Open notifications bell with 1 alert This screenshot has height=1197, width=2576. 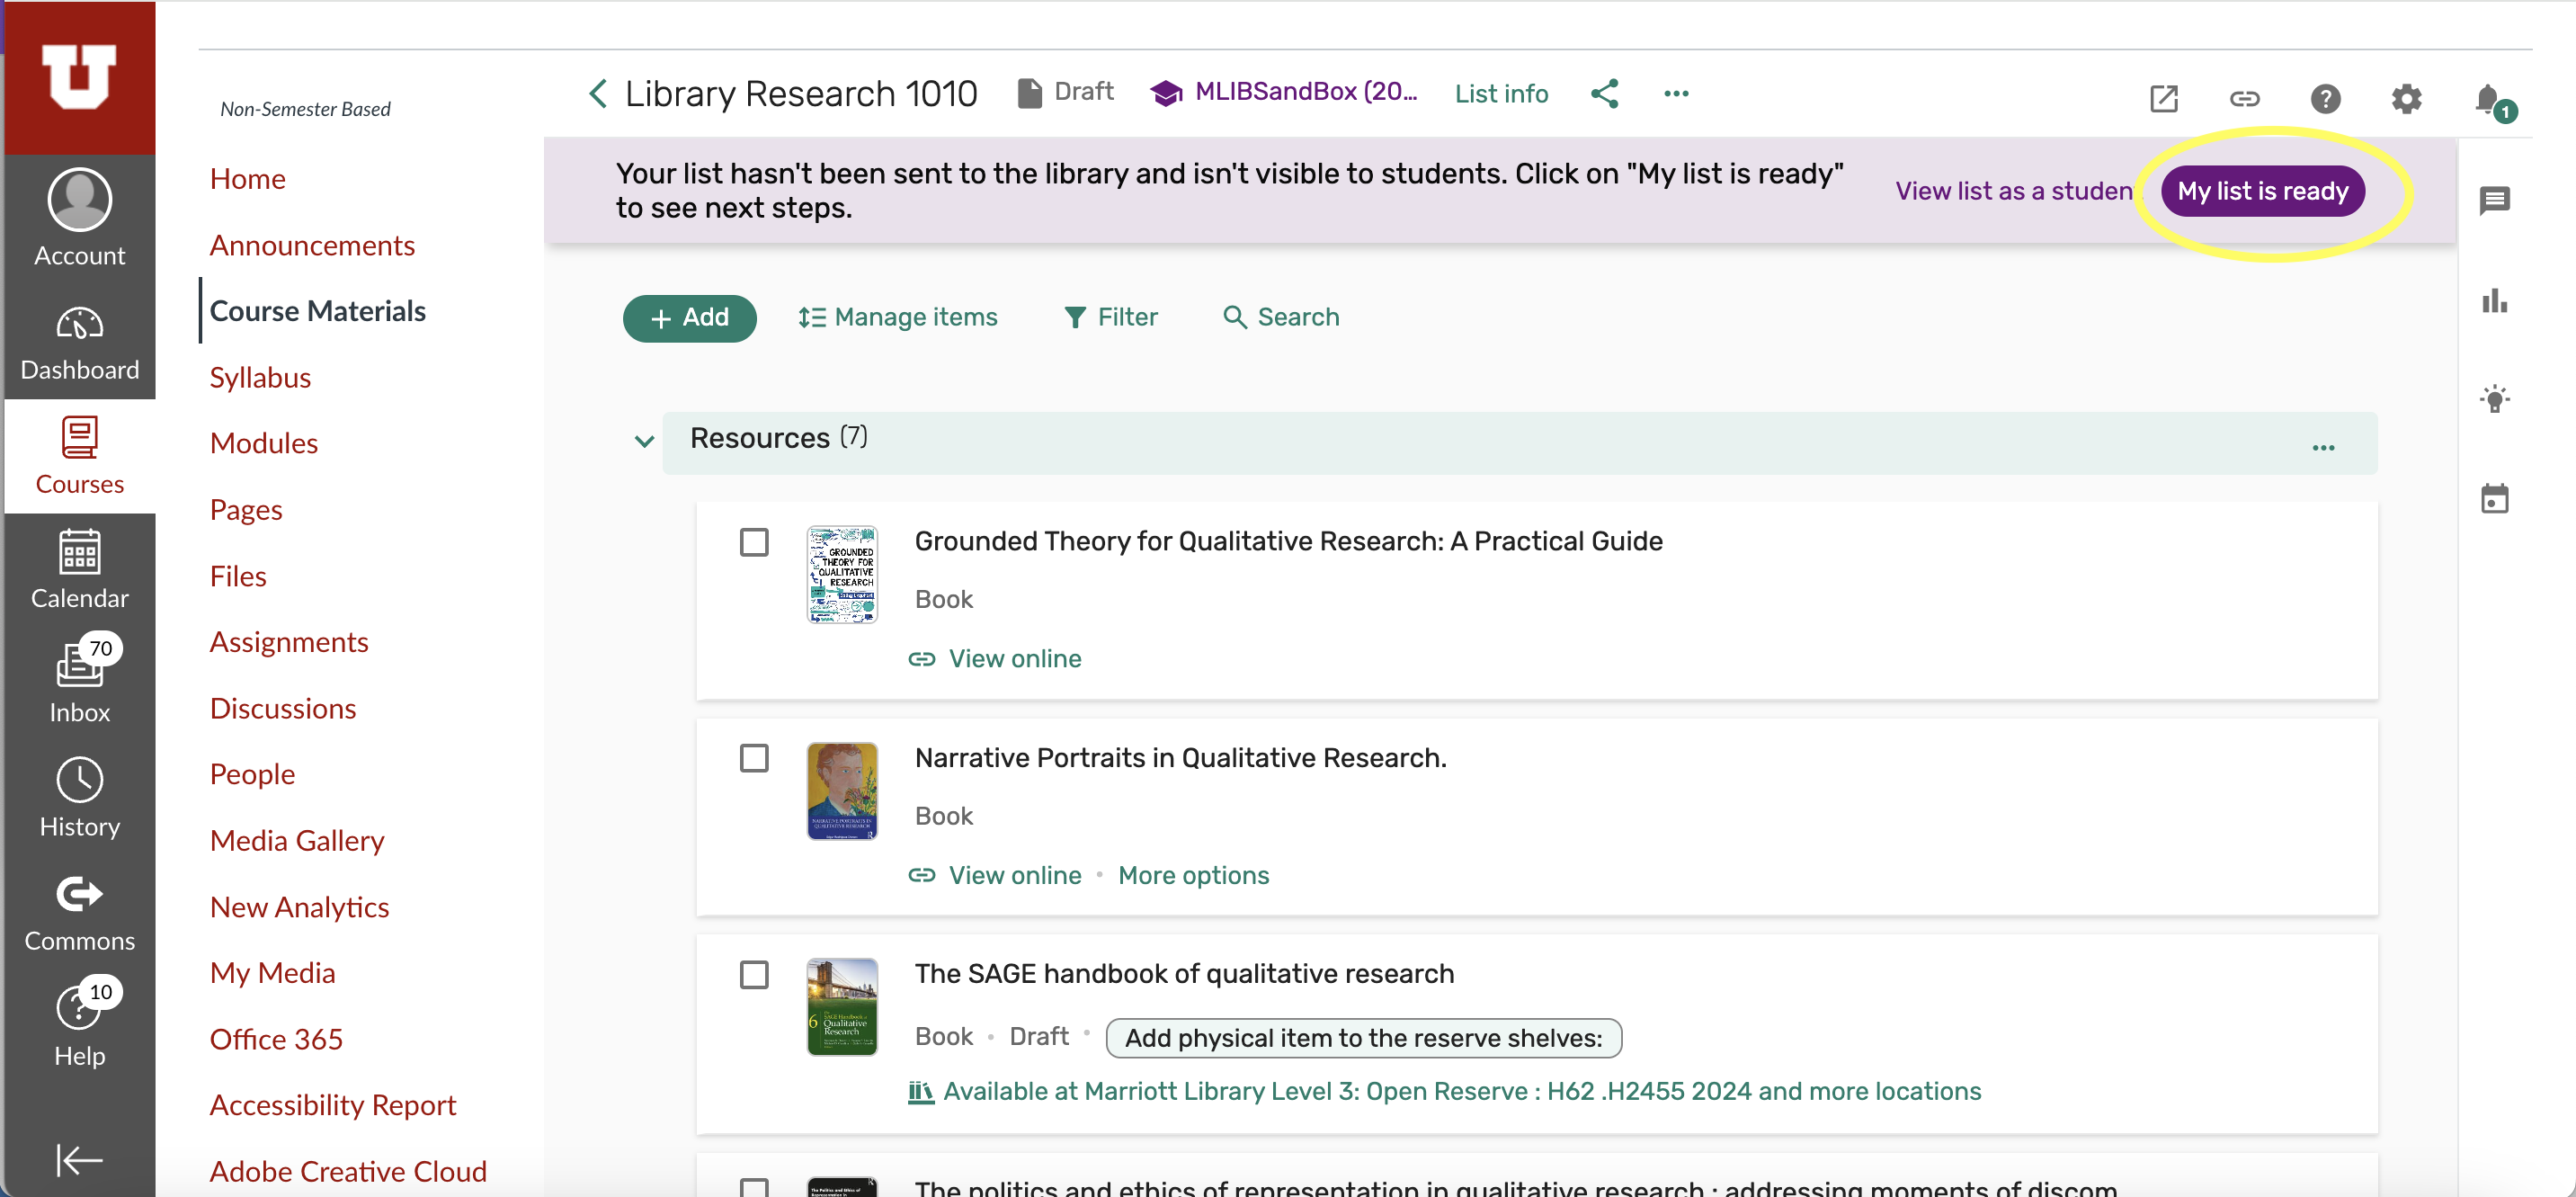tap(2493, 100)
